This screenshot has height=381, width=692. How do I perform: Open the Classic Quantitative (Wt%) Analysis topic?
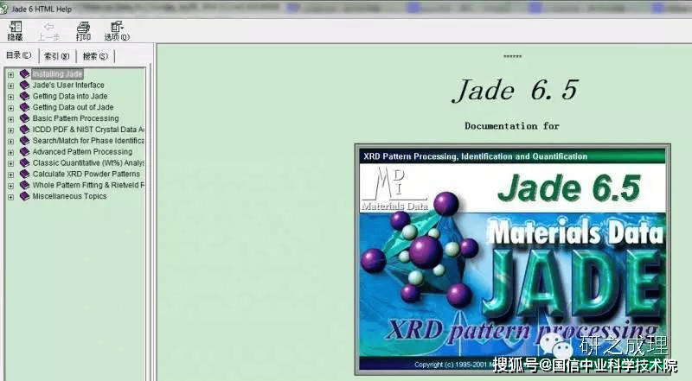click(88, 163)
